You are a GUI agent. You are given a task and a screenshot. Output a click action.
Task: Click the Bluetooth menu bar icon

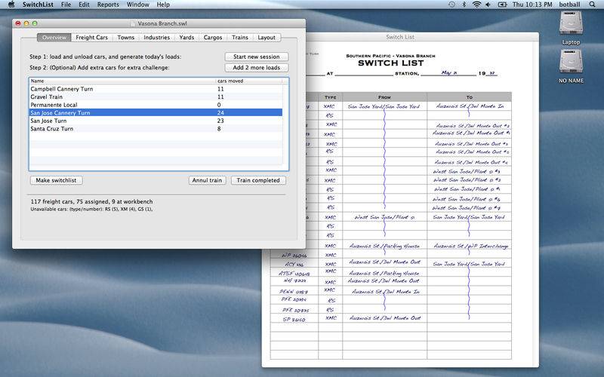pos(464,5)
